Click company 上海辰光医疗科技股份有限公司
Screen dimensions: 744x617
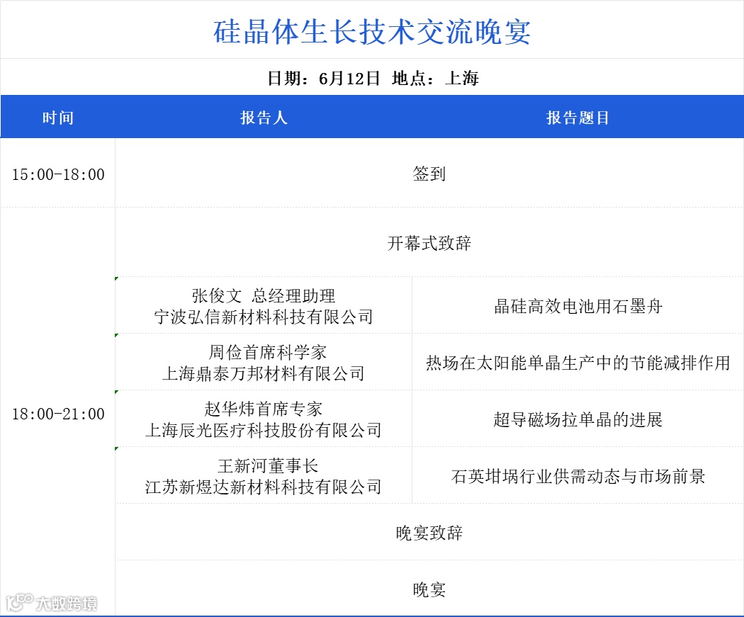pos(264,430)
